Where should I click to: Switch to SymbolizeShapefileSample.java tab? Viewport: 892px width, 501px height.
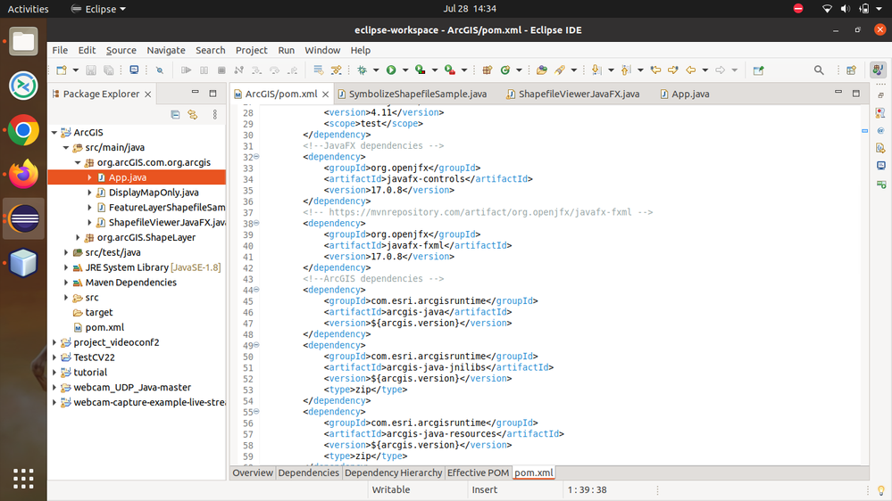coord(413,94)
